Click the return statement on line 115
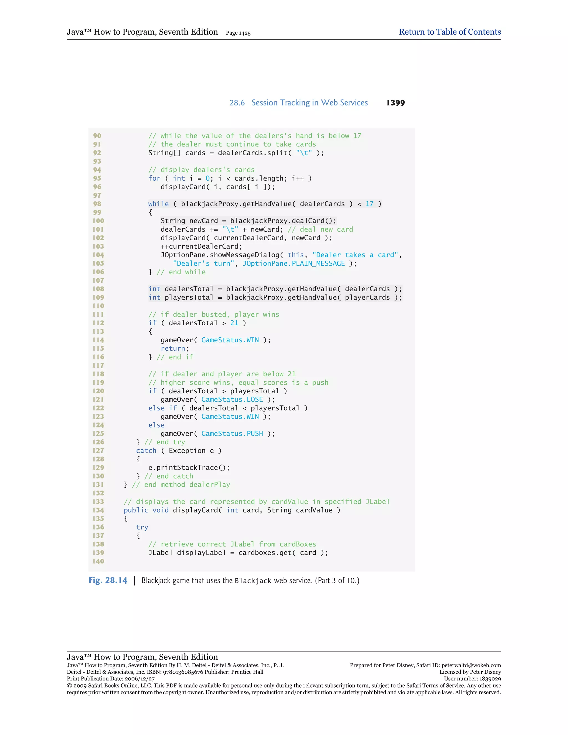This screenshot has height=735, width=568. tap(174, 349)
